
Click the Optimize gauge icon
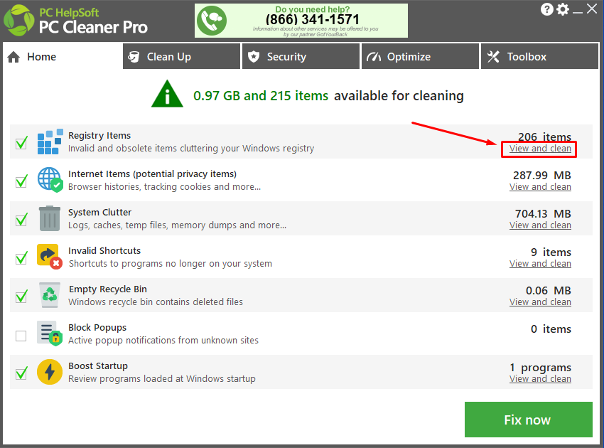(374, 57)
